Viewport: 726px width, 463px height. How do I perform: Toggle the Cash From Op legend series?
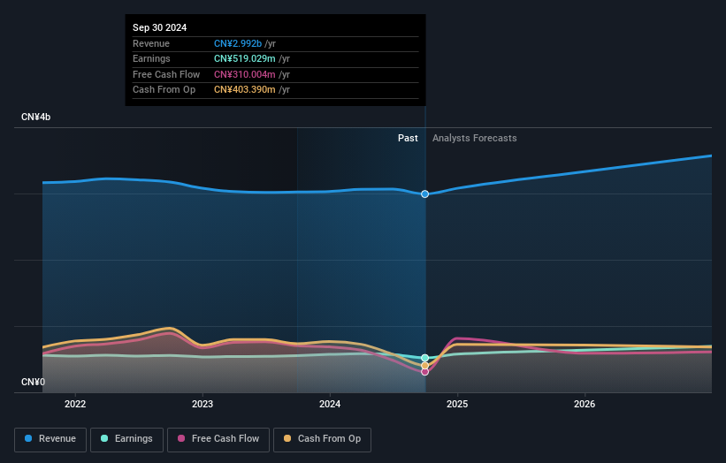click(322, 439)
